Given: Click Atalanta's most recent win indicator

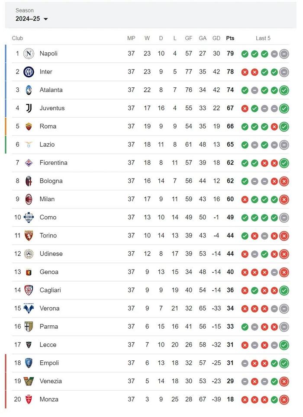Looking at the screenshot, I should pos(284,90).
